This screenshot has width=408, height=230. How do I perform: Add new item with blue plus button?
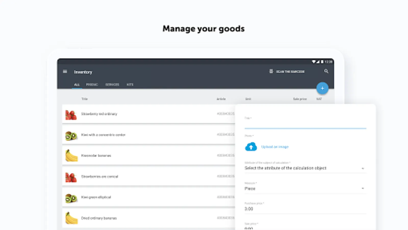point(322,88)
